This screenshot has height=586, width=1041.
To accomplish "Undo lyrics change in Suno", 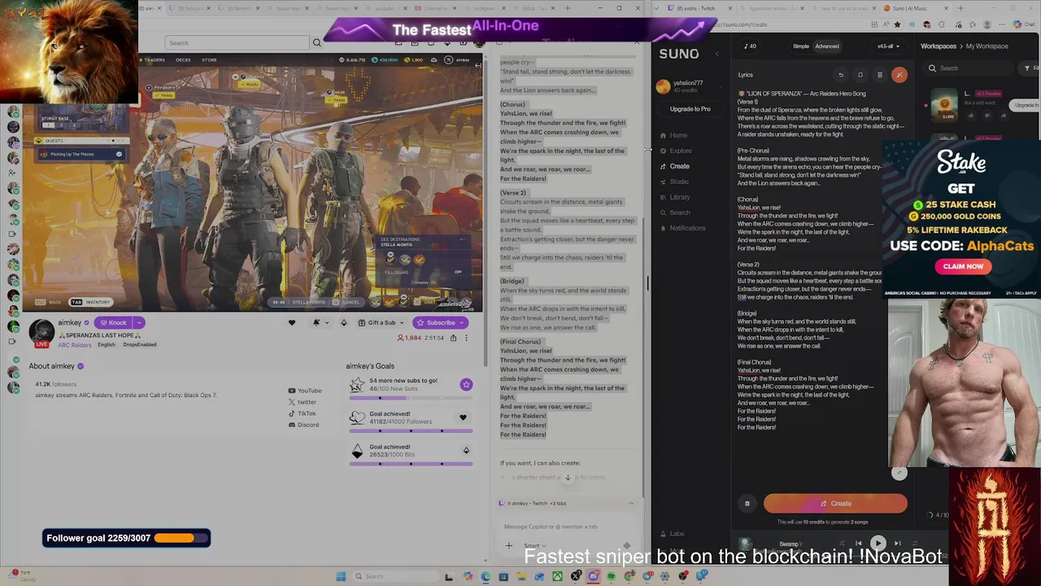I will pyautogui.click(x=841, y=75).
